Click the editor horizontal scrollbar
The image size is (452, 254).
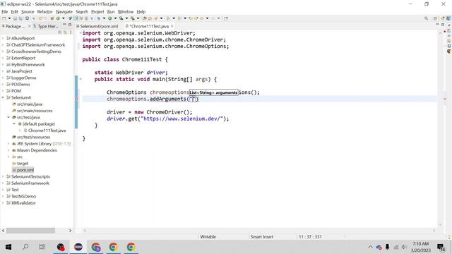click(259, 231)
